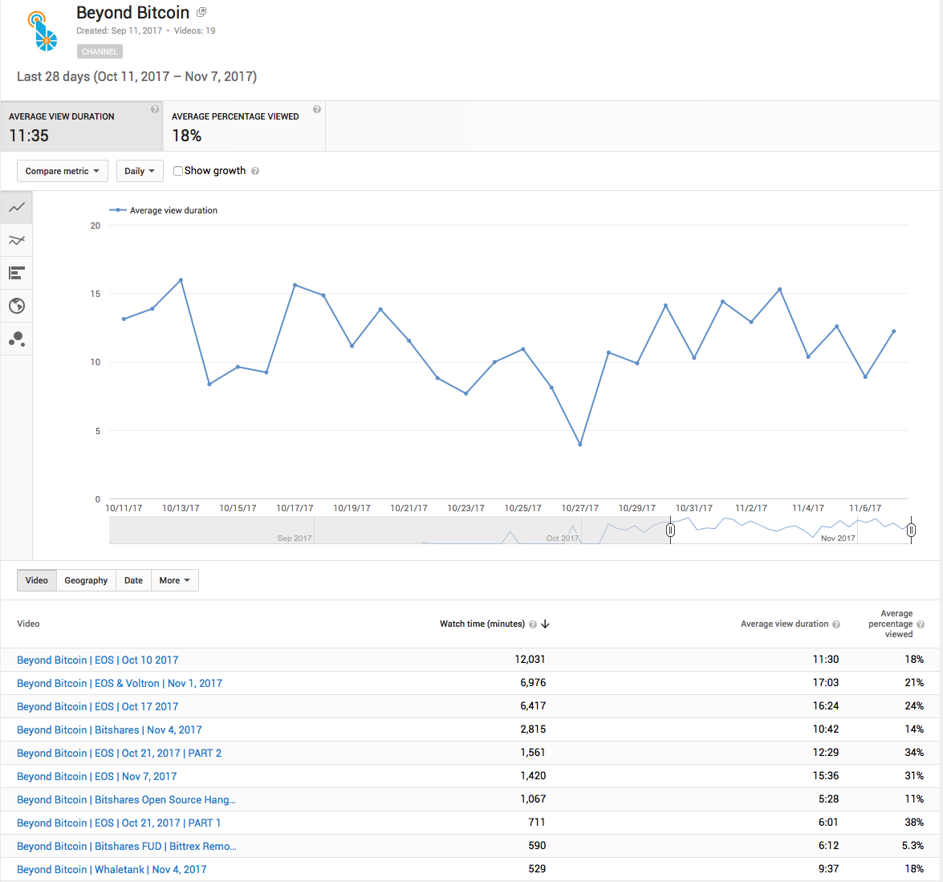This screenshot has width=943, height=882.
Task: Switch to the Date tab
Action: point(133,580)
